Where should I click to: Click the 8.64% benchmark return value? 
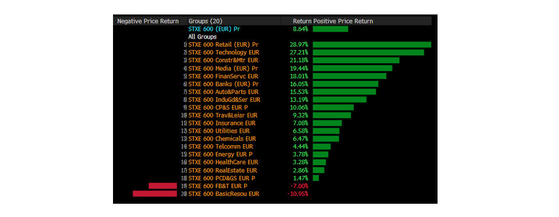click(x=300, y=29)
